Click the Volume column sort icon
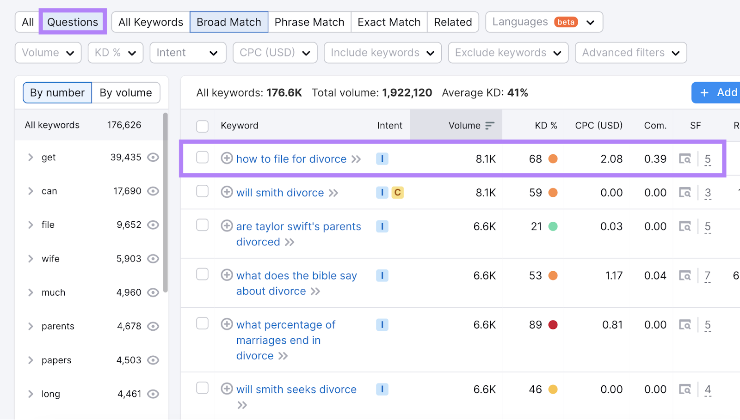 489,125
